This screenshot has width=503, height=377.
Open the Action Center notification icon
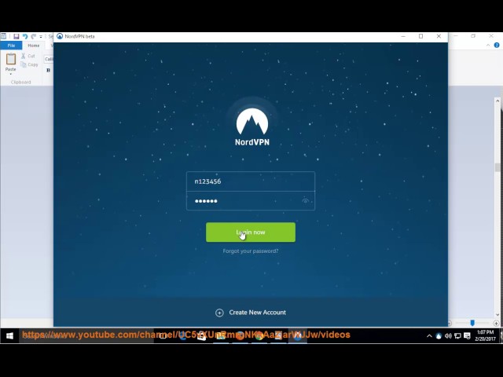[x=468, y=336]
